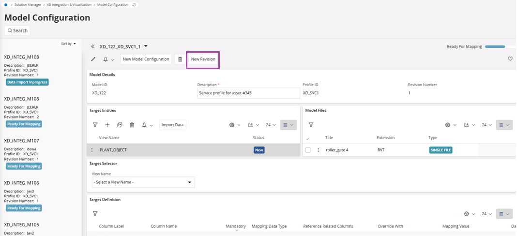Tick the roller_gate 4 row checkbox
The image size is (517, 236).
308,150
